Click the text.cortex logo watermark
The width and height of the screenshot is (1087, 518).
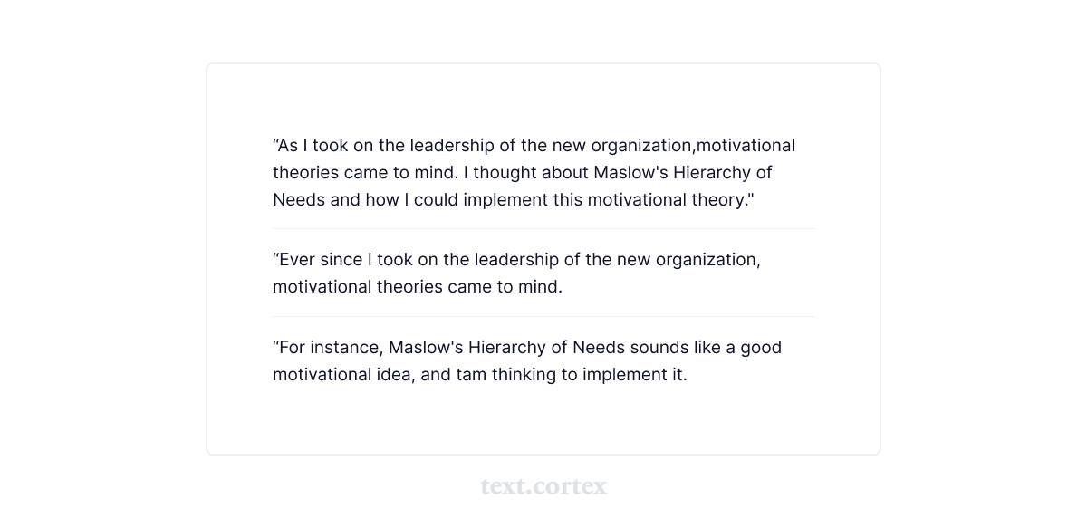[x=543, y=487]
